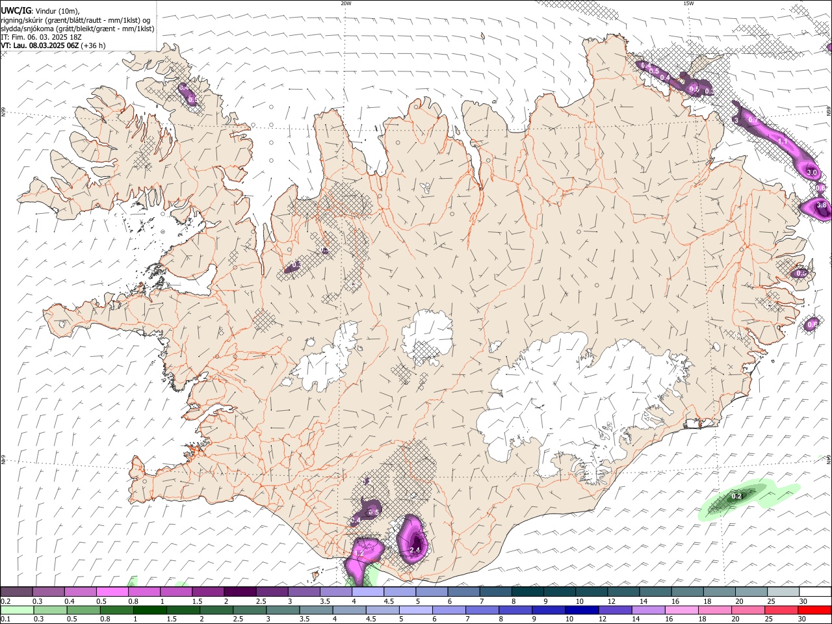This screenshot has height=624, width=832.
Task: Click the "0.2" value on the green rain patch
Action: [736, 496]
